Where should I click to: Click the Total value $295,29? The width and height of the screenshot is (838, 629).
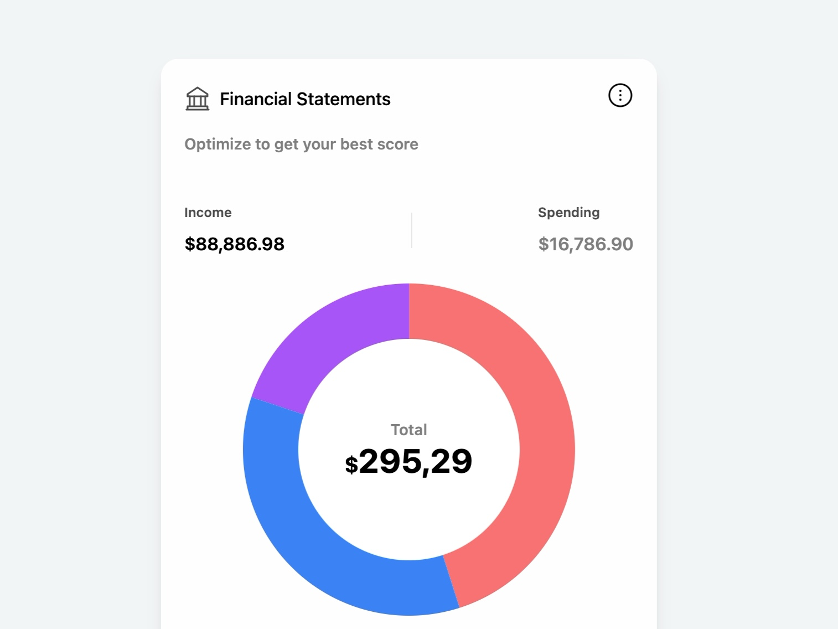click(408, 461)
